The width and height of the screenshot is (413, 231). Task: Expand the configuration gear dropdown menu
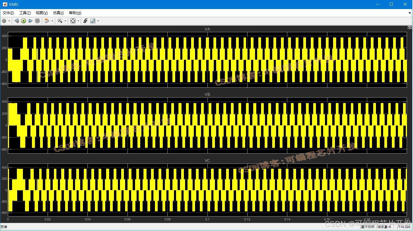[x=9, y=21]
